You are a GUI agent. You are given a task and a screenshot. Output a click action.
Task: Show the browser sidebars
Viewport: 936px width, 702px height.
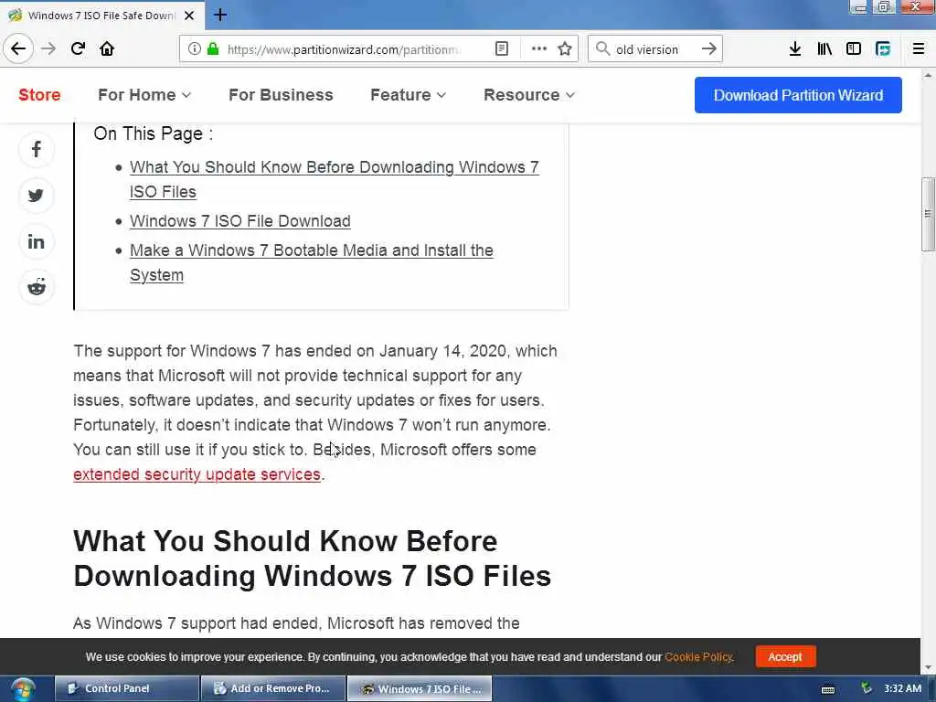coord(854,48)
